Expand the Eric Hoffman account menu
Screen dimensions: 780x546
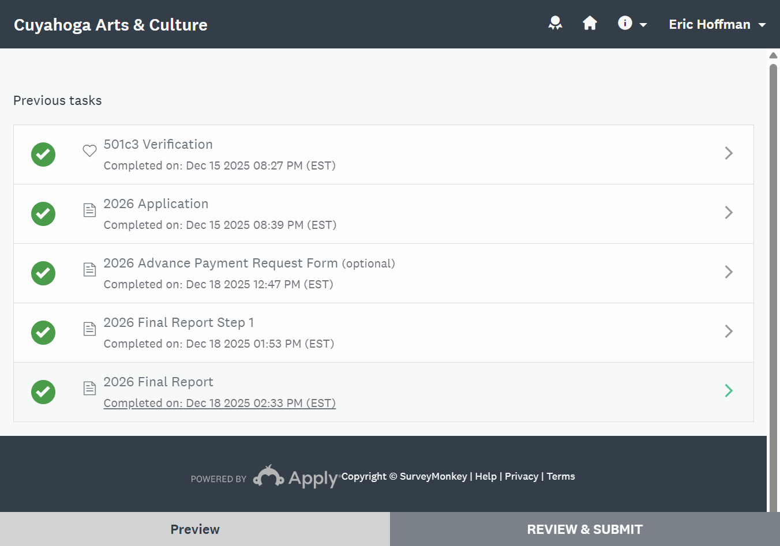[717, 24]
